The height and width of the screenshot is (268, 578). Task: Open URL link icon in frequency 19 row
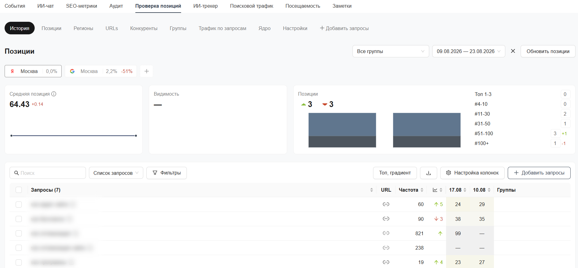click(386, 262)
